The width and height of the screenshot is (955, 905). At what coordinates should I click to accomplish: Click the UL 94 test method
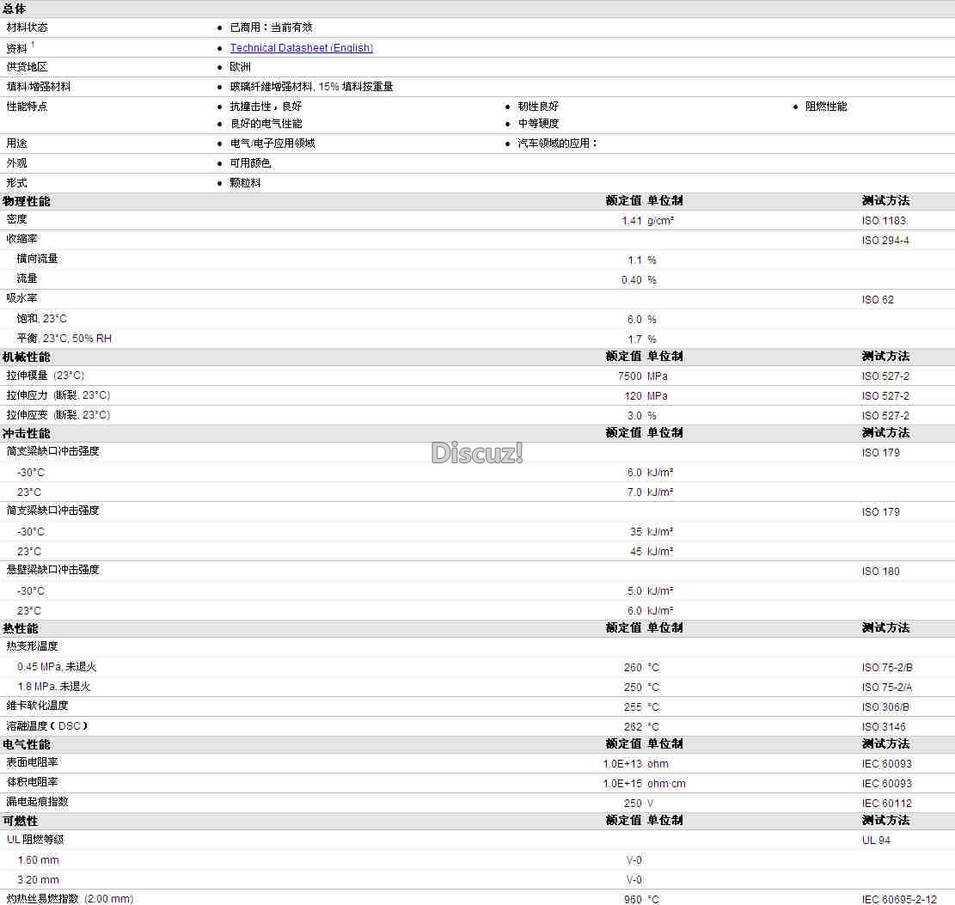click(876, 840)
